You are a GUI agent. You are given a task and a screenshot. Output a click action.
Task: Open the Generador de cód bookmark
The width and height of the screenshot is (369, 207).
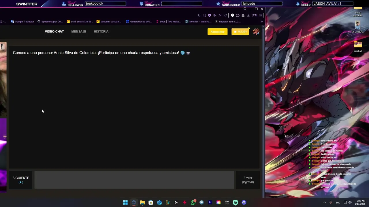coord(139,22)
